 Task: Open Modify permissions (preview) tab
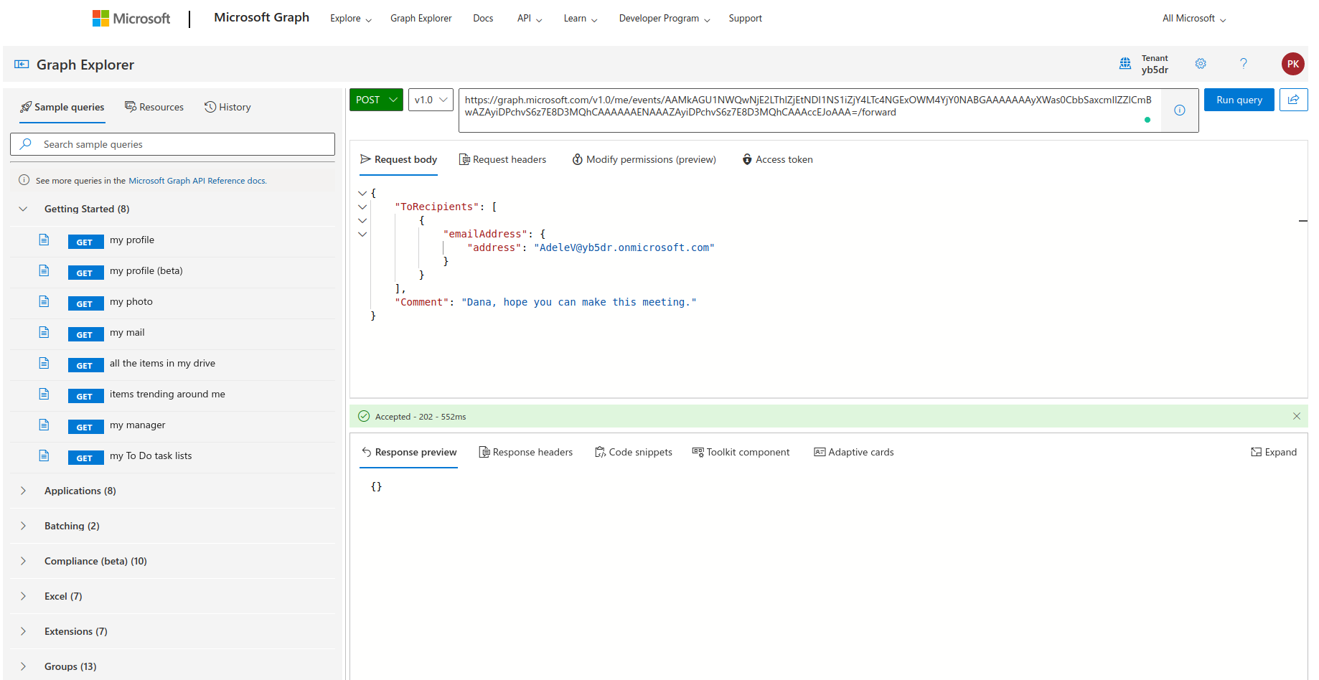[644, 159]
